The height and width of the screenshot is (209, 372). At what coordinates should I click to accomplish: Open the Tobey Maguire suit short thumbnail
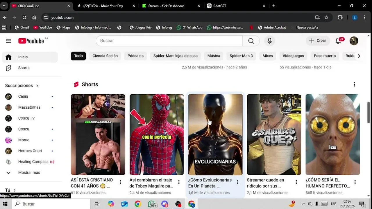coord(157,134)
